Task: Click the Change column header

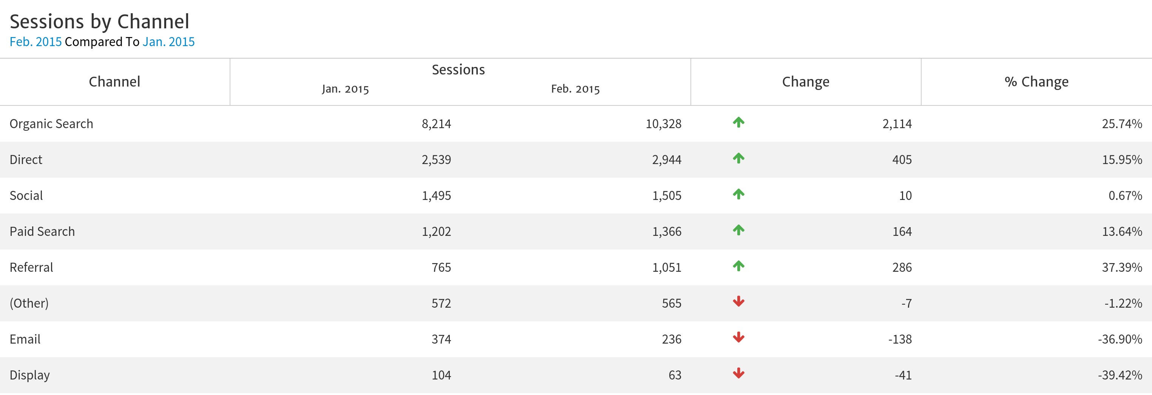Action: click(x=805, y=82)
